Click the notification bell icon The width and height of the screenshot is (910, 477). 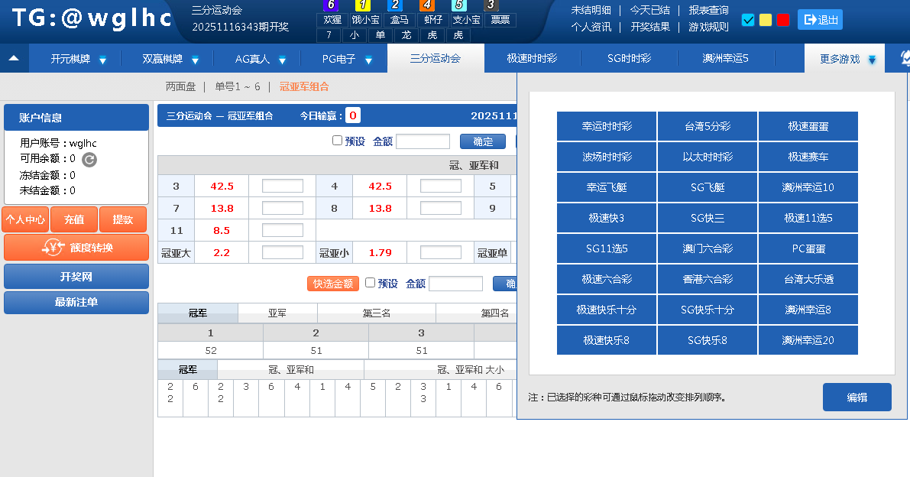pyautogui.click(x=904, y=58)
